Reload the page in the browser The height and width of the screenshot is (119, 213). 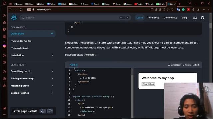coord(21,10)
